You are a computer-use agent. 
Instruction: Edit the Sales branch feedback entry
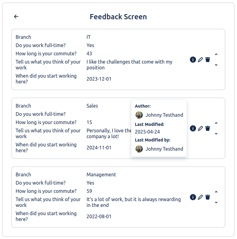point(200,128)
